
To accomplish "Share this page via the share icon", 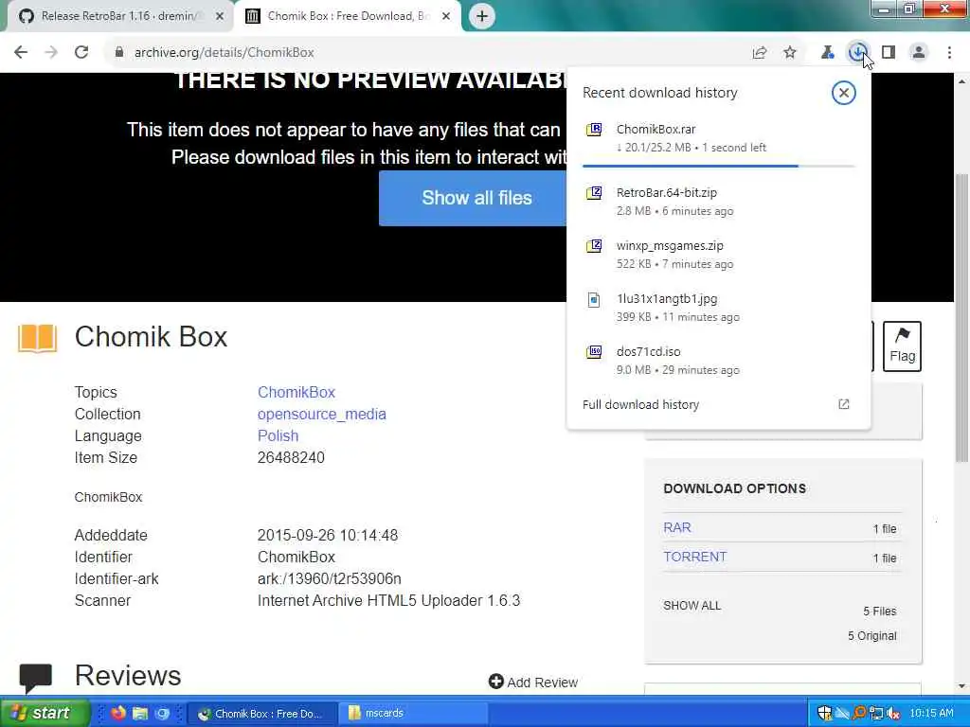I will (x=760, y=53).
